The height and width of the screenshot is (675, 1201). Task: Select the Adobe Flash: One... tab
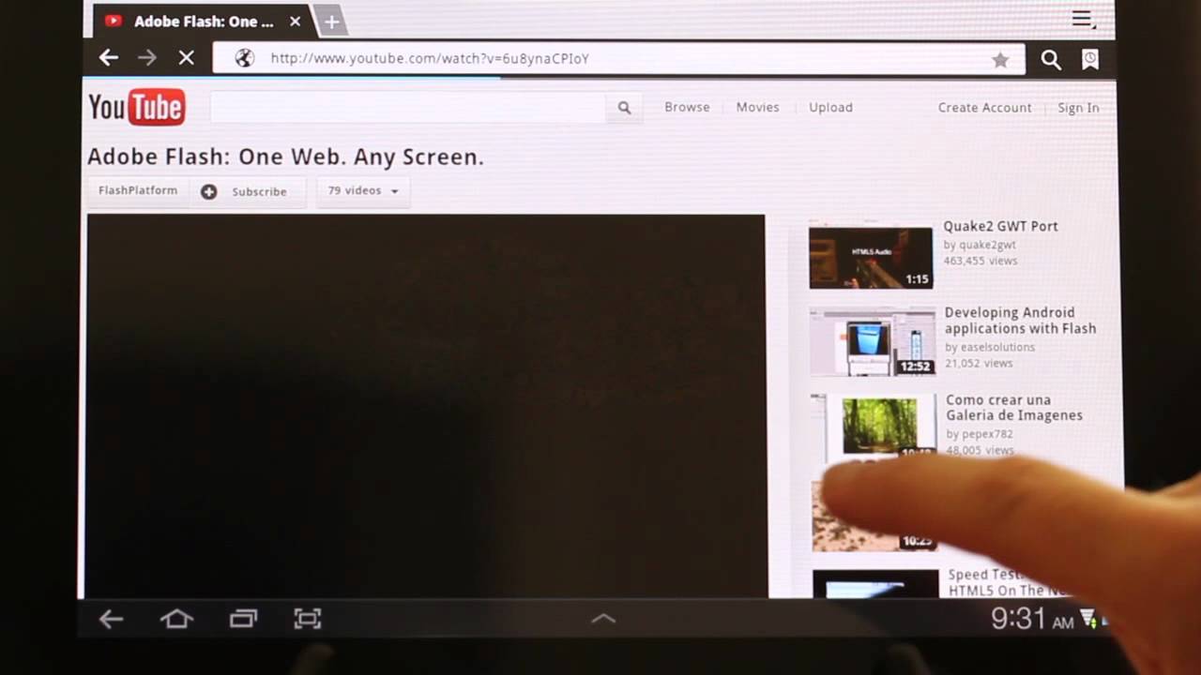coord(204,21)
